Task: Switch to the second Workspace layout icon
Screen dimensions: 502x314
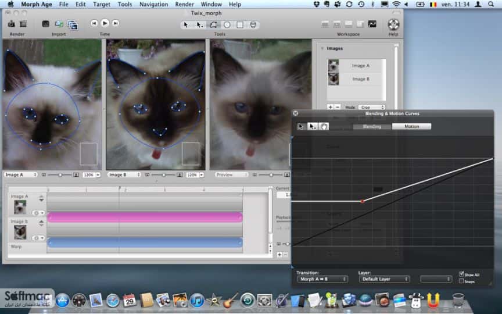Action: pos(337,24)
